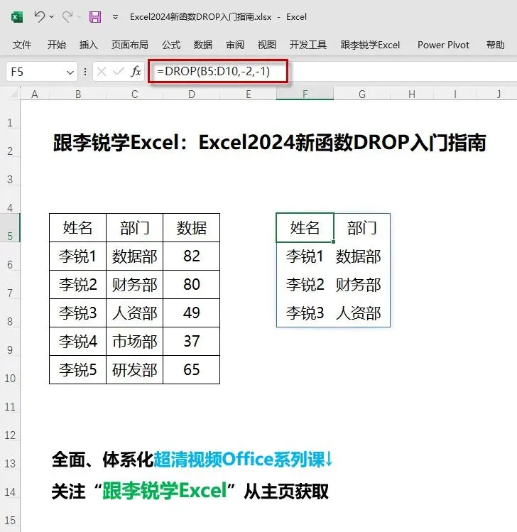517x532 pixels.
Task: Click the title cell 跟李锐学Excel DROP入门指南
Action: (270, 142)
